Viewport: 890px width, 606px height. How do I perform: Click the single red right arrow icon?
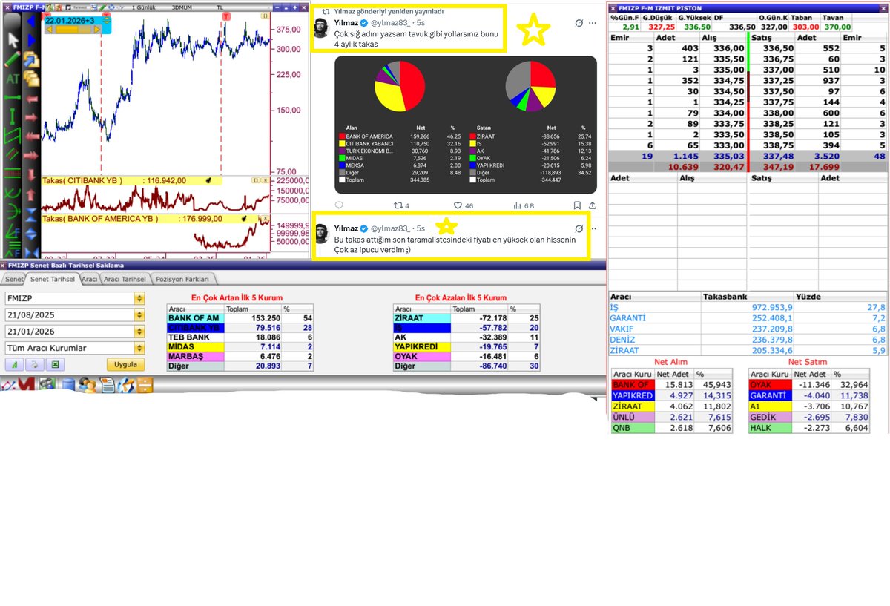click(x=31, y=118)
